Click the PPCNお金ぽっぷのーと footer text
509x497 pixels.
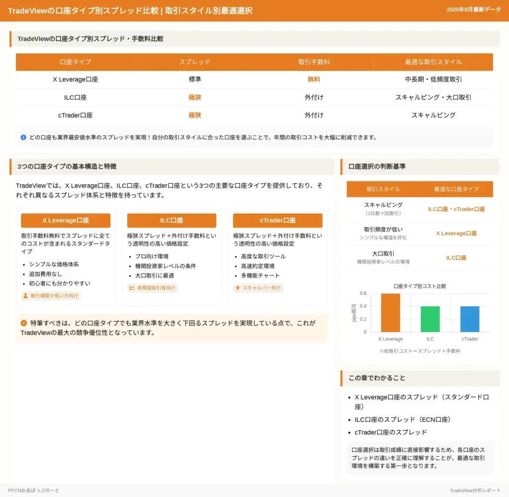pyautogui.click(x=33, y=491)
